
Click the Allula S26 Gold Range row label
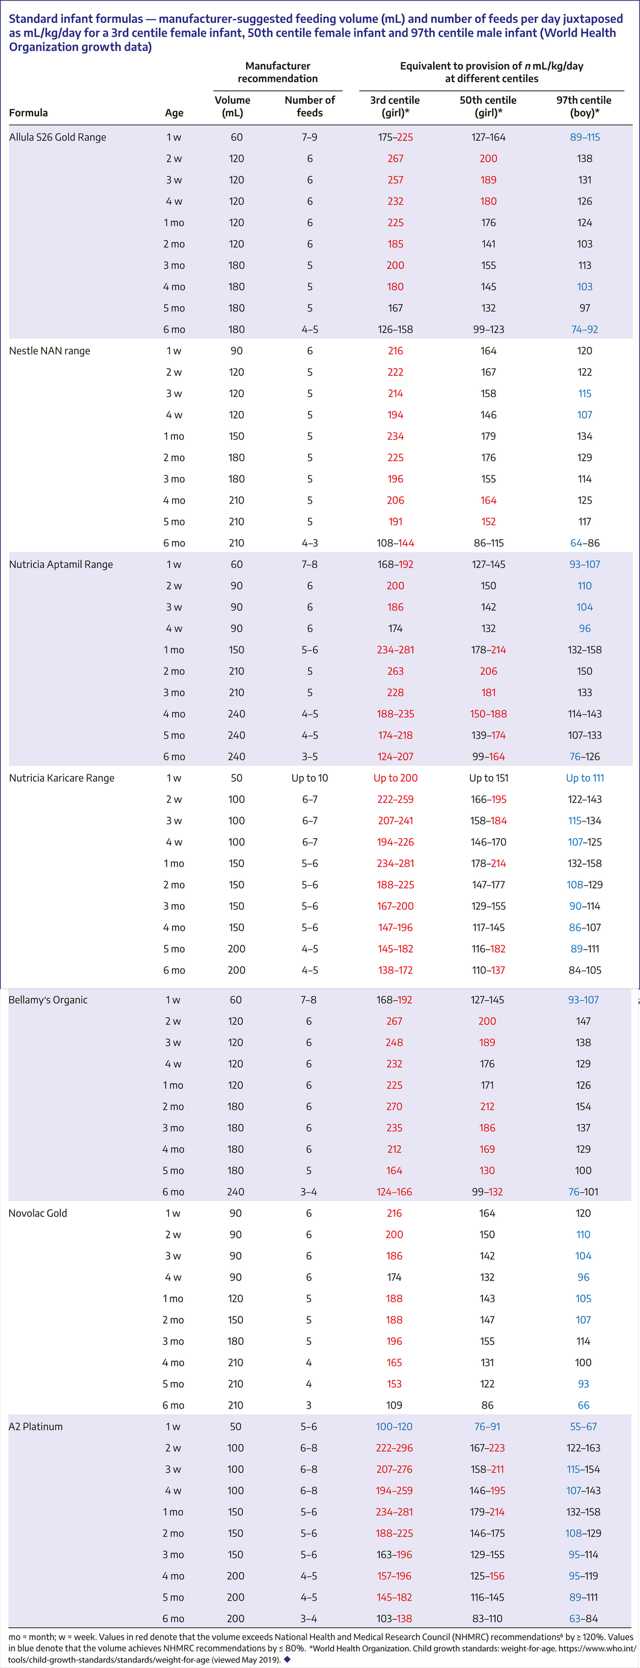[58, 137]
